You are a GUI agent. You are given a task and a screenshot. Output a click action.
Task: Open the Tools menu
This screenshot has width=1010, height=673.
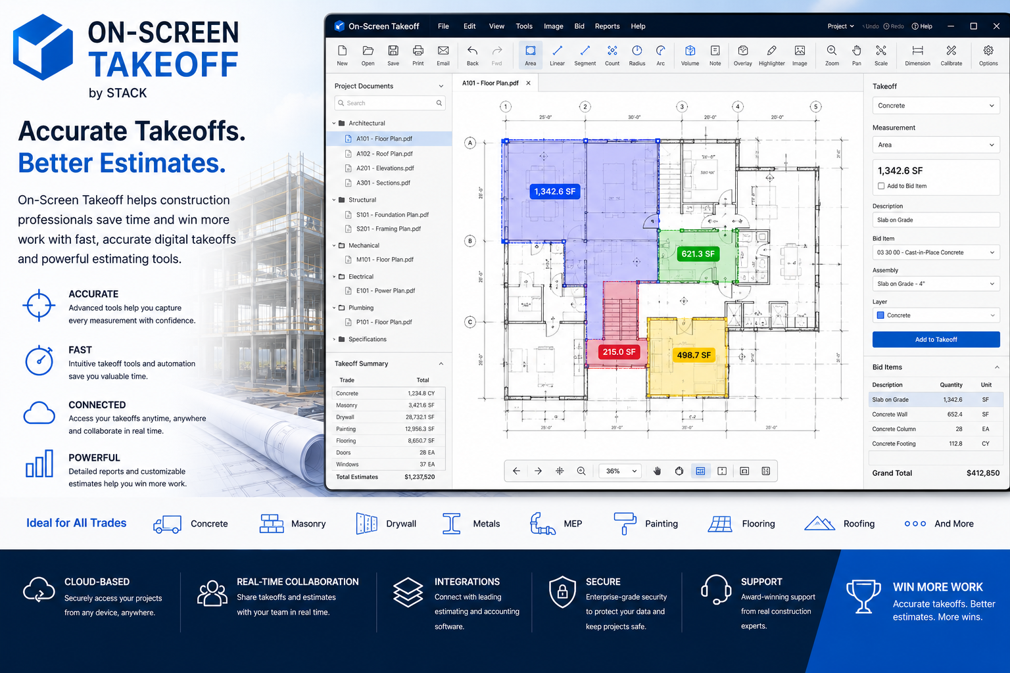[524, 26]
